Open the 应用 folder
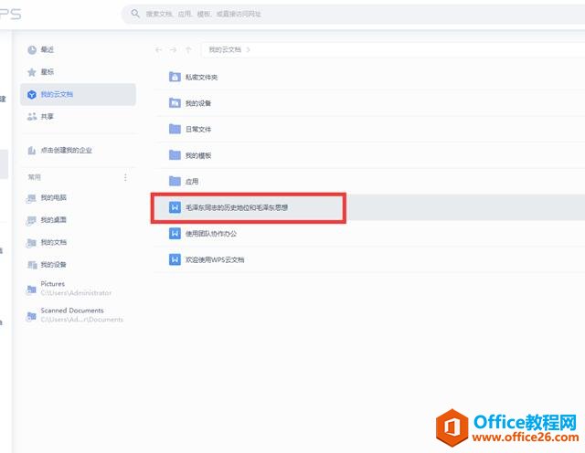The width and height of the screenshot is (585, 453). click(369, 182)
